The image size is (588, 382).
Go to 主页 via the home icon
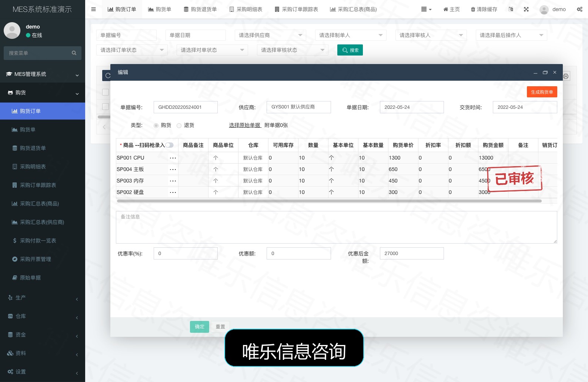pyautogui.click(x=451, y=9)
